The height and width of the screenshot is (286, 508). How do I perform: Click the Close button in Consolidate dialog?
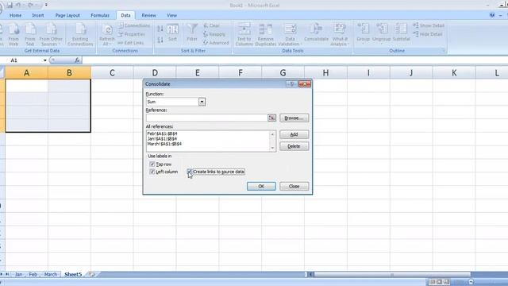tap(294, 186)
